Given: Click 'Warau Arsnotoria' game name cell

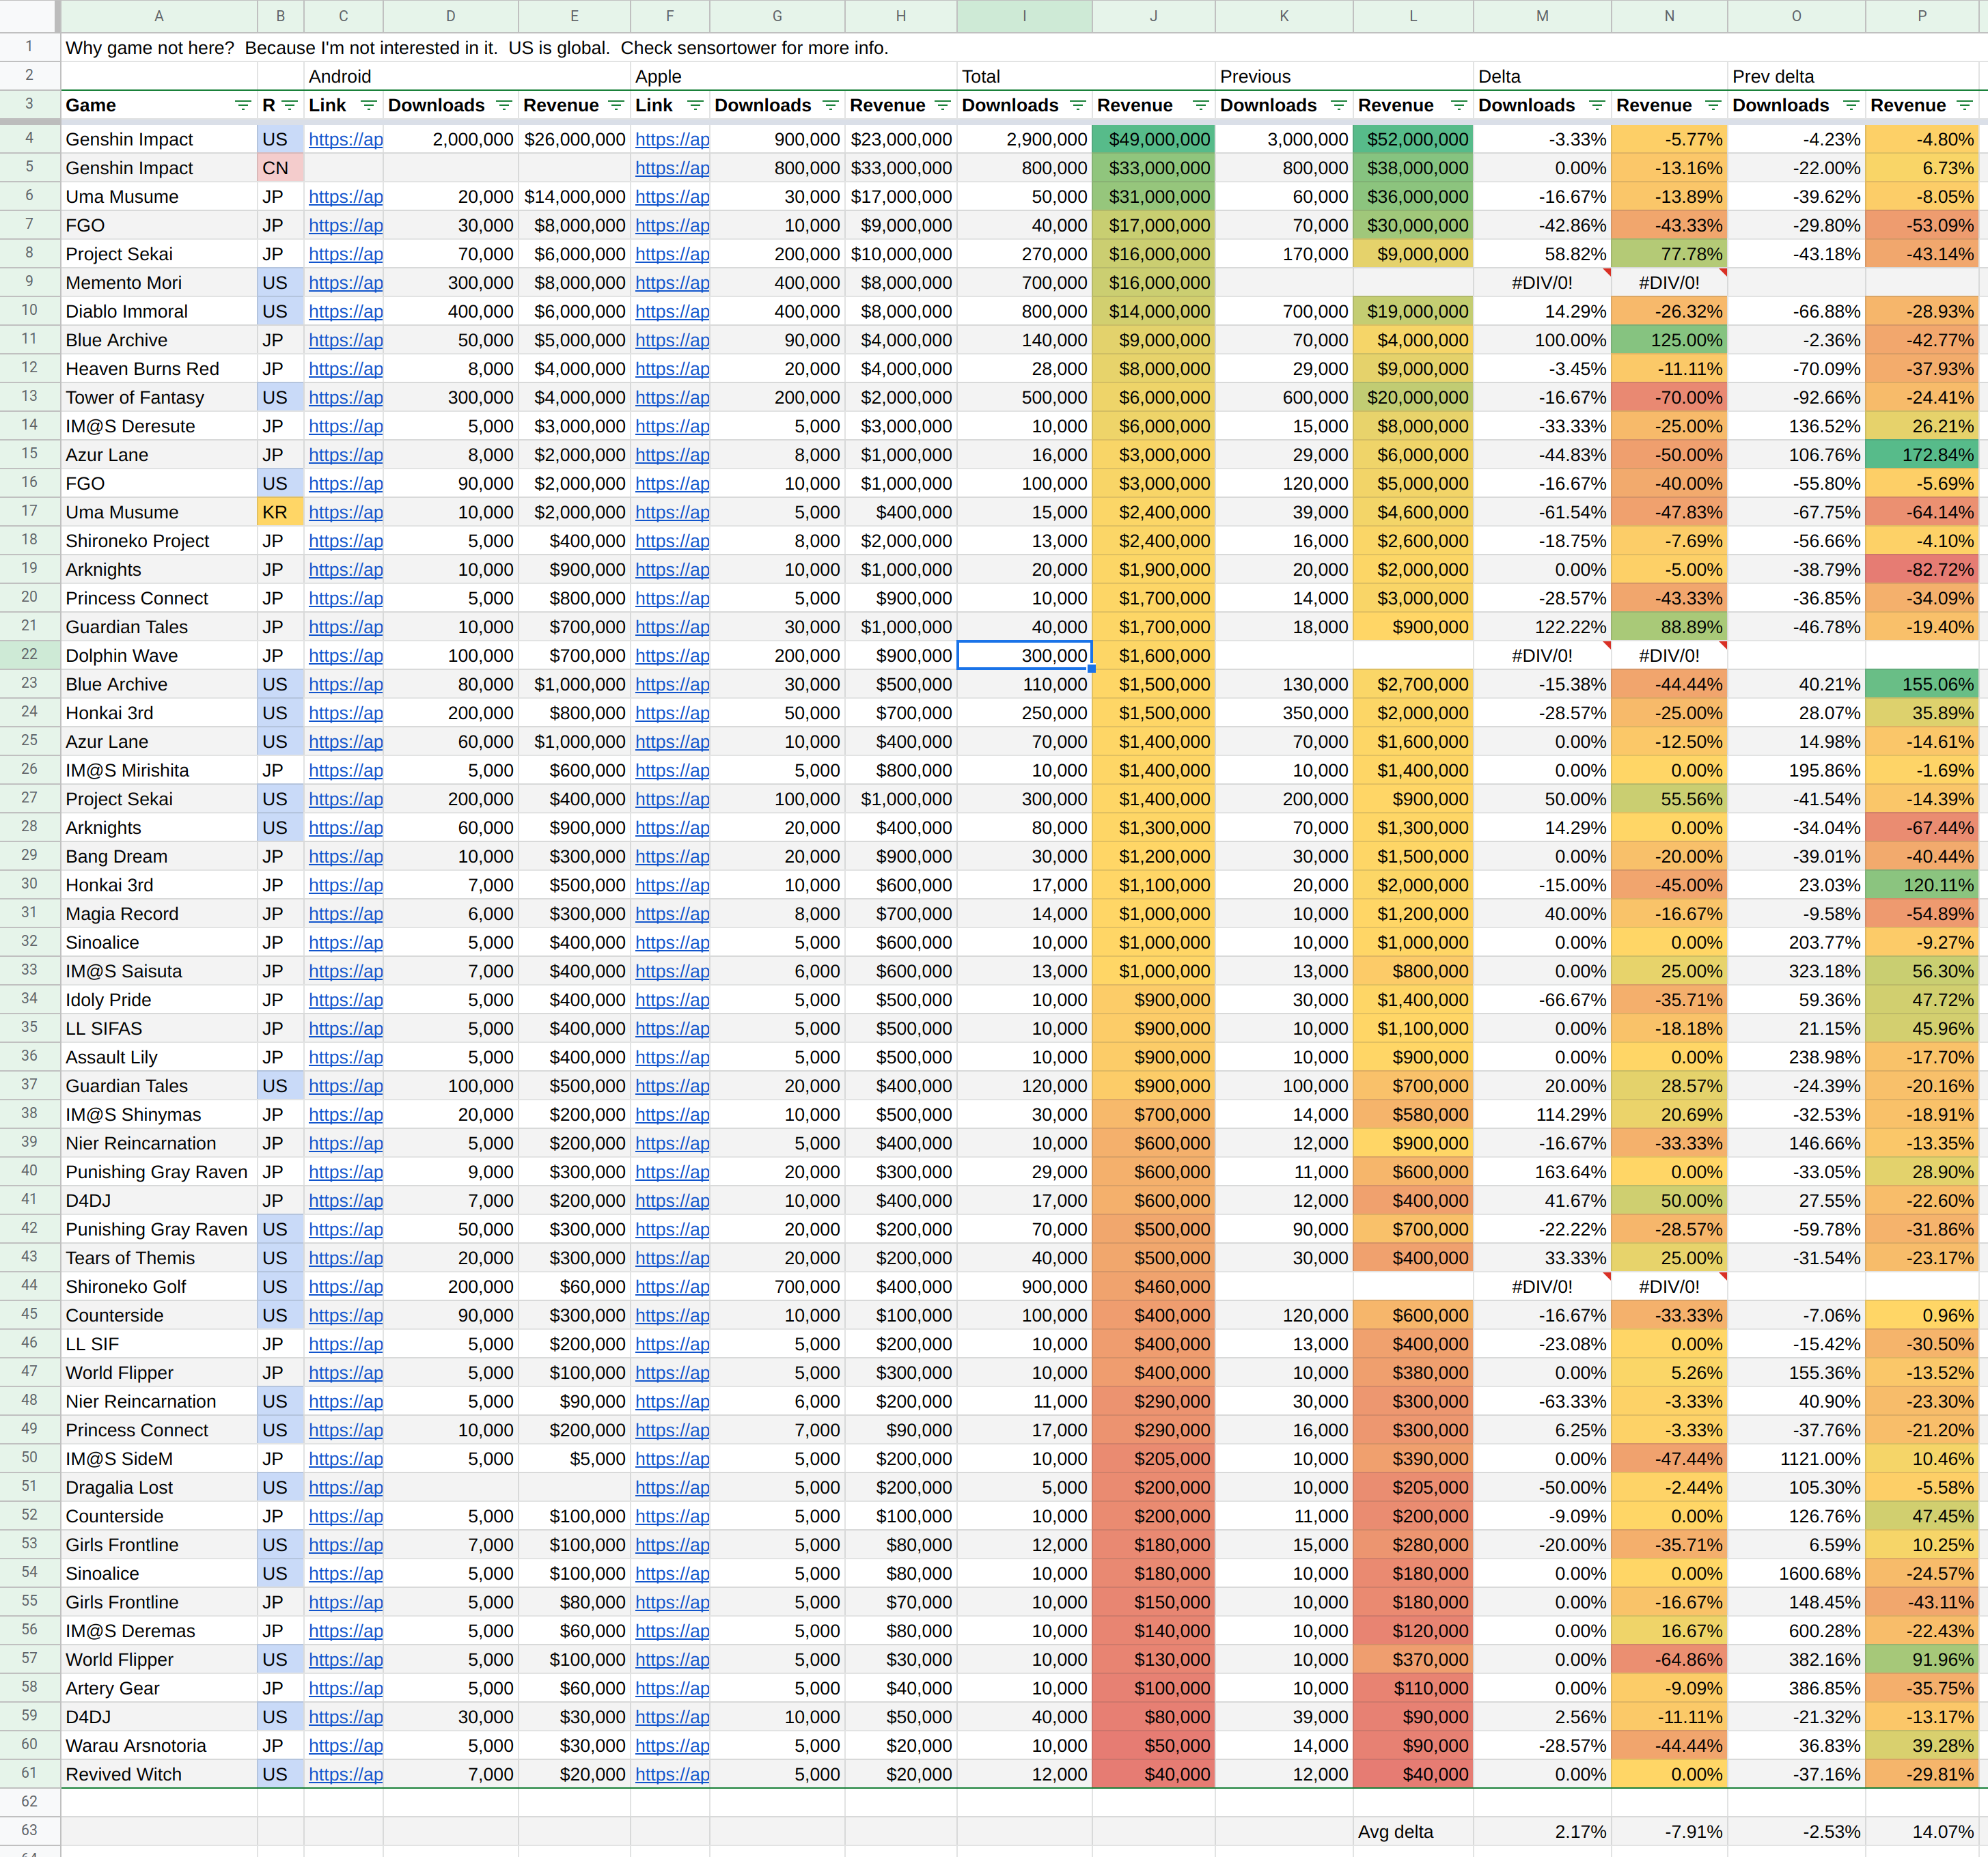Looking at the screenshot, I should 159,1746.
